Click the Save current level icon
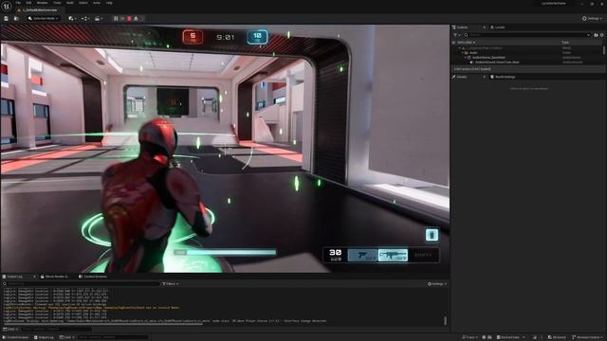607x341 pixels. (7, 19)
